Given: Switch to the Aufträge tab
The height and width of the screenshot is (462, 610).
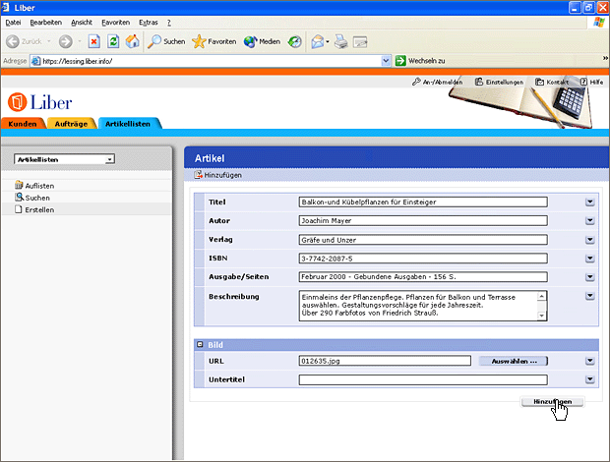Looking at the screenshot, I should [71, 124].
